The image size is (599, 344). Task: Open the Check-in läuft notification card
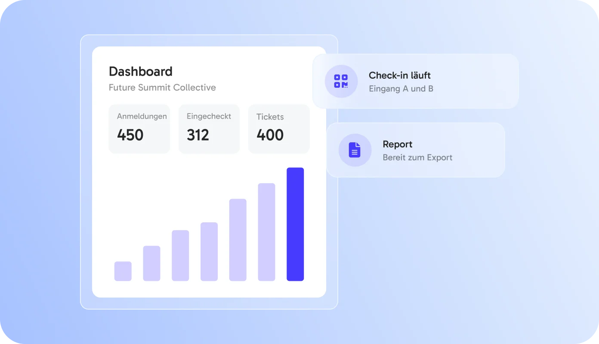(416, 81)
